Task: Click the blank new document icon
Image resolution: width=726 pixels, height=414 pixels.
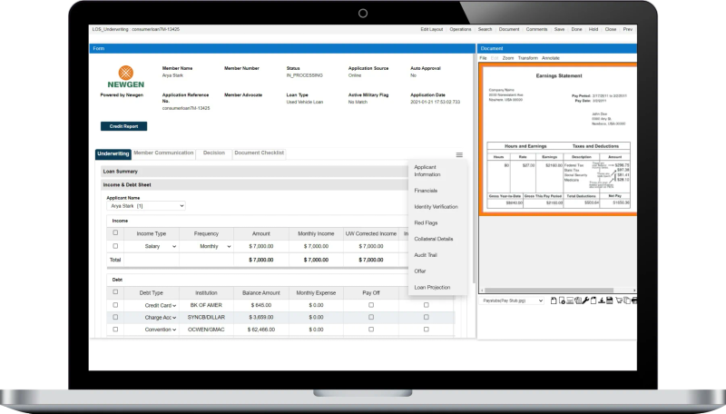Action: (x=554, y=301)
